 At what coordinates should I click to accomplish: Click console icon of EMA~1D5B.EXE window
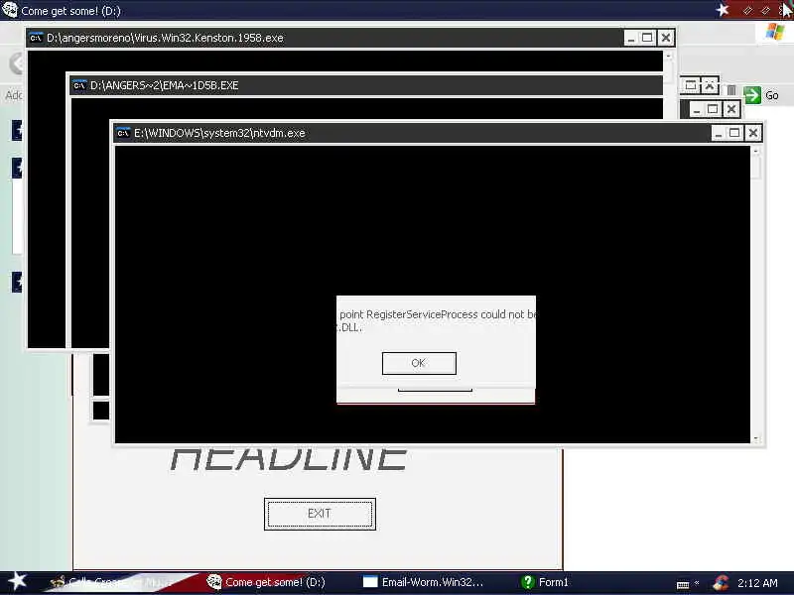coord(79,85)
